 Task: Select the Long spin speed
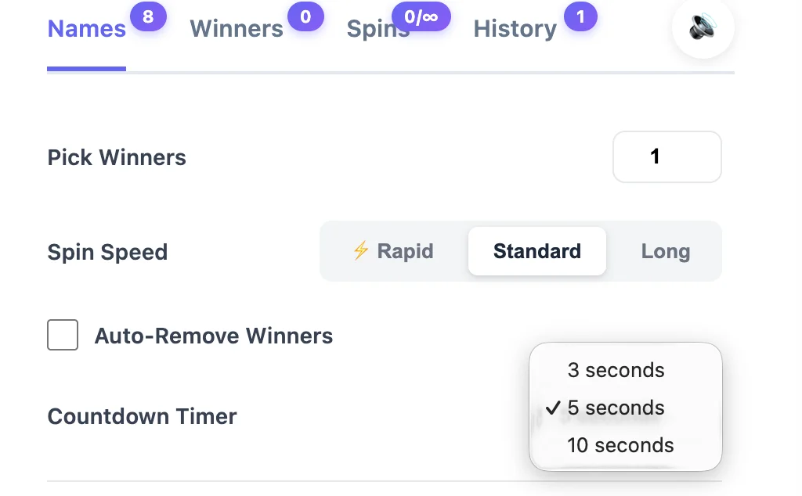pos(665,251)
